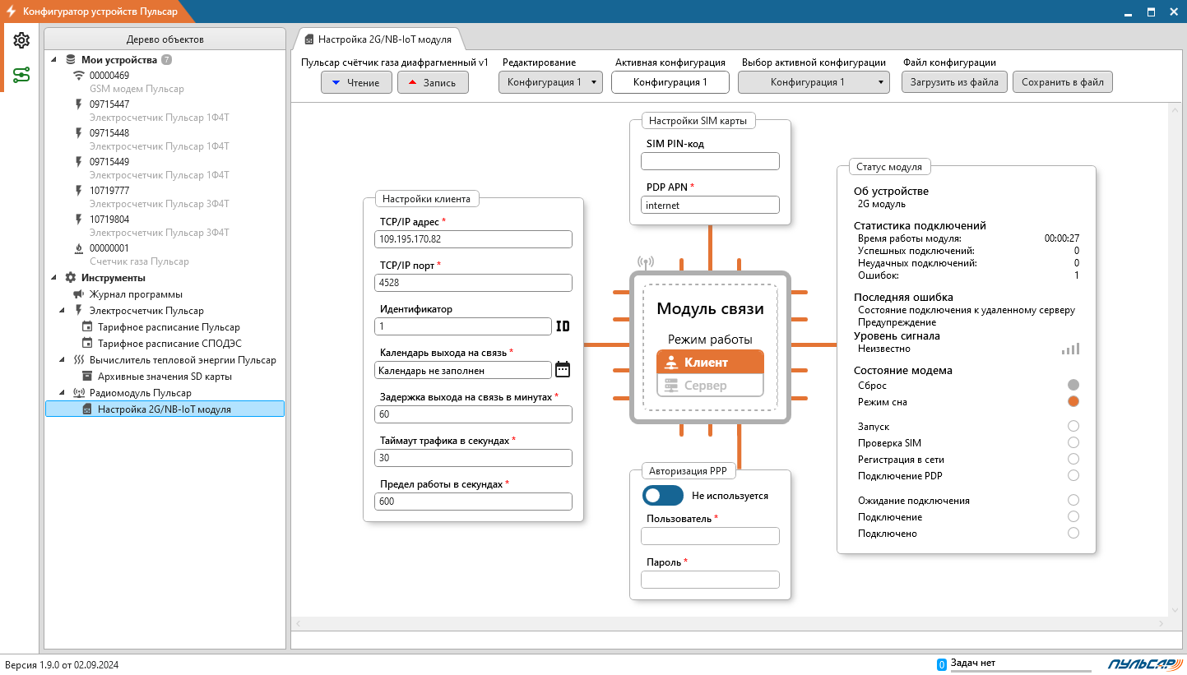Click the gear icon next to Инструменты
The width and height of the screenshot is (1187, 675).
click(71, 278)
